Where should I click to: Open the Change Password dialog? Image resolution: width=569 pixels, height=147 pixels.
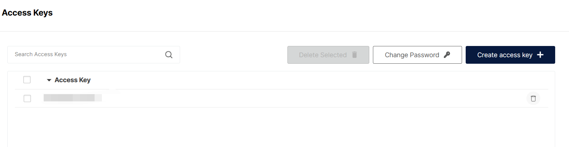click(417, 55)
